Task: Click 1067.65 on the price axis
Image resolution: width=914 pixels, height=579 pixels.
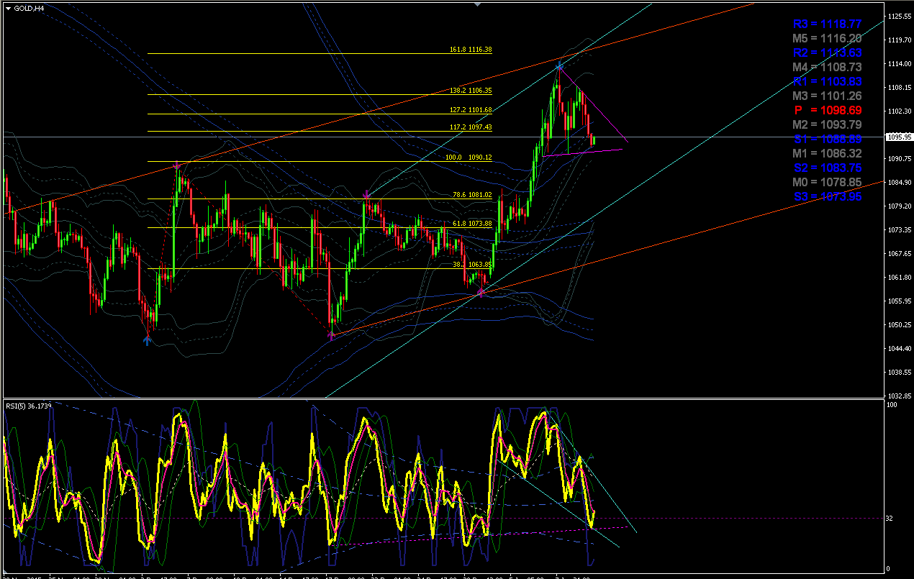Action: pyautogui.click(x=900, y=254)
